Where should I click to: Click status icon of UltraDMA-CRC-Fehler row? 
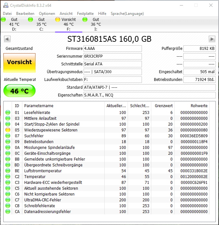click(8, 200)
